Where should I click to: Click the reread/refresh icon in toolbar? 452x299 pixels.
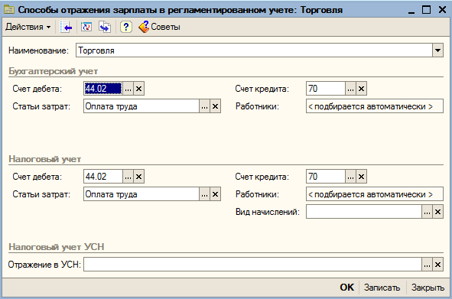point(86,27)
